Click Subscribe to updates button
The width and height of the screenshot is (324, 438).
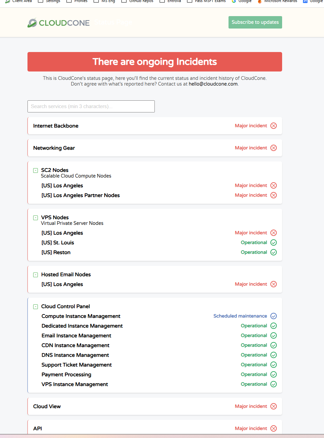tap(255, 22)
